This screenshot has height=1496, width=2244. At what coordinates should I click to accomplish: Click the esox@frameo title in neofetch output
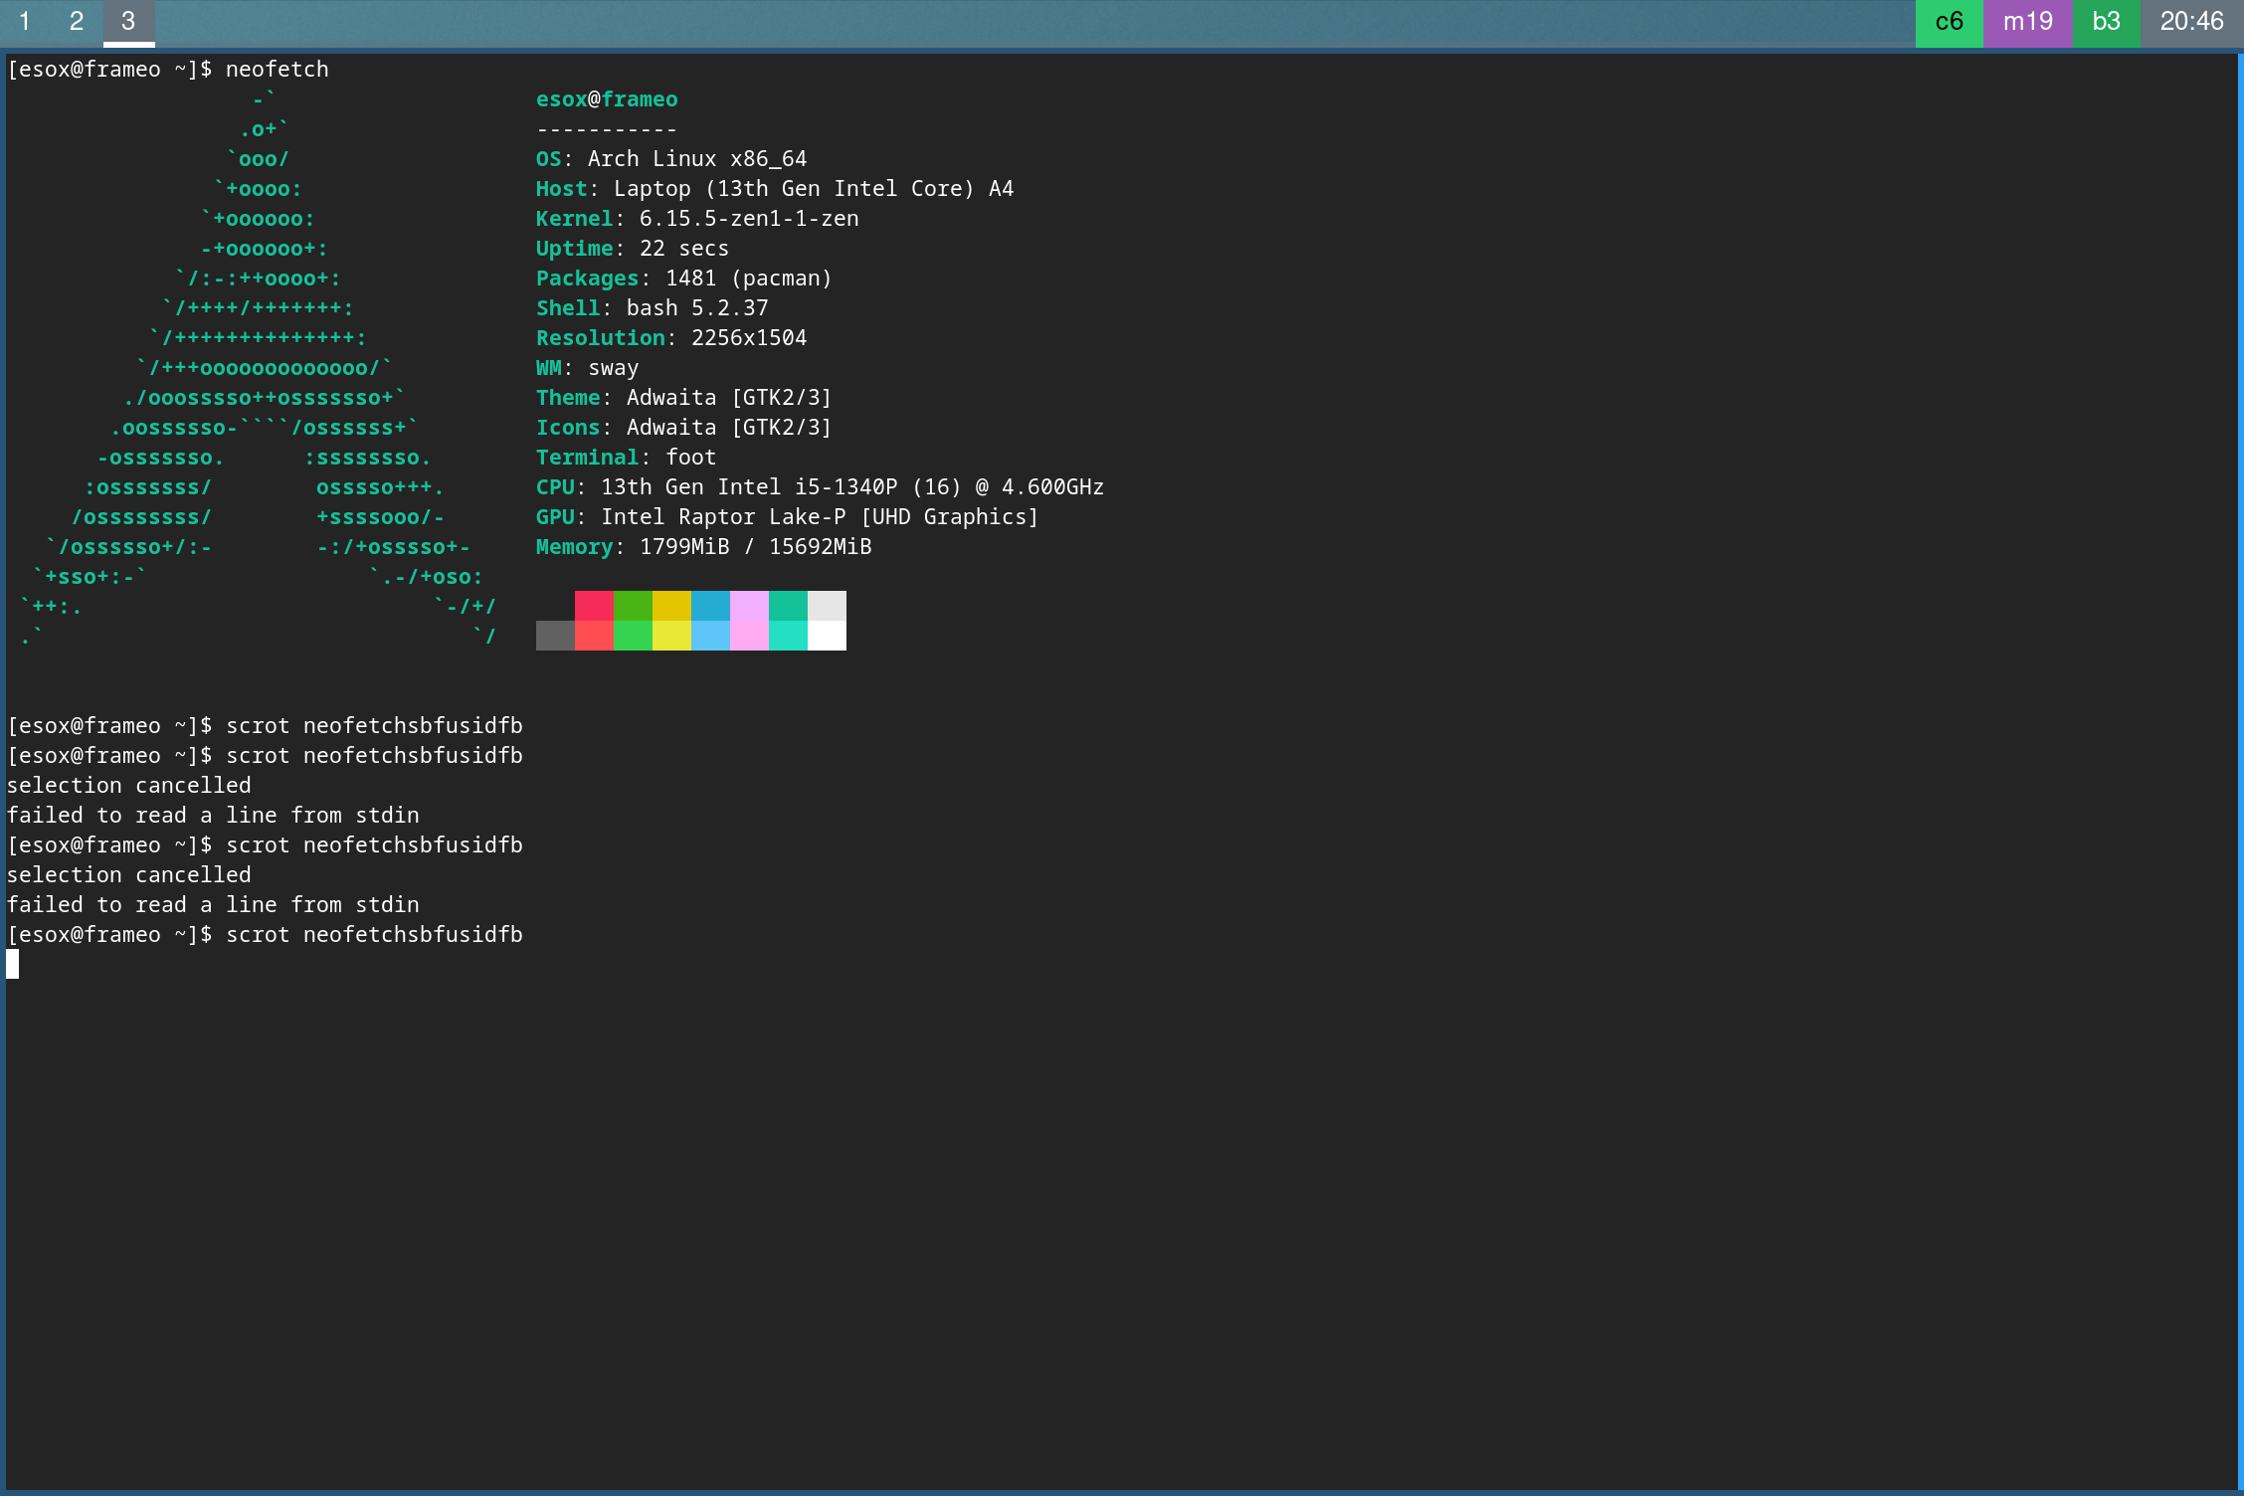pos(607,99)
